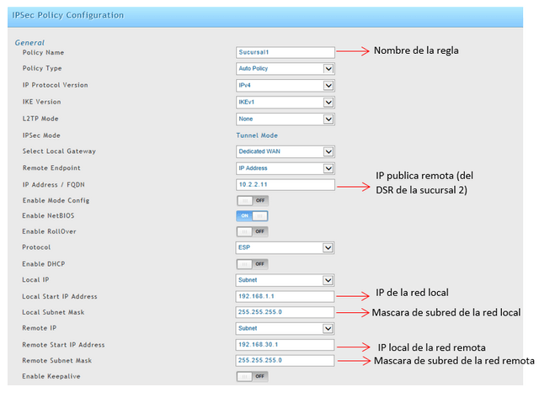This screenshot has height=408, width=539.
Task: Open the Remote Endpoint dropdown
Action: point(286,168)
